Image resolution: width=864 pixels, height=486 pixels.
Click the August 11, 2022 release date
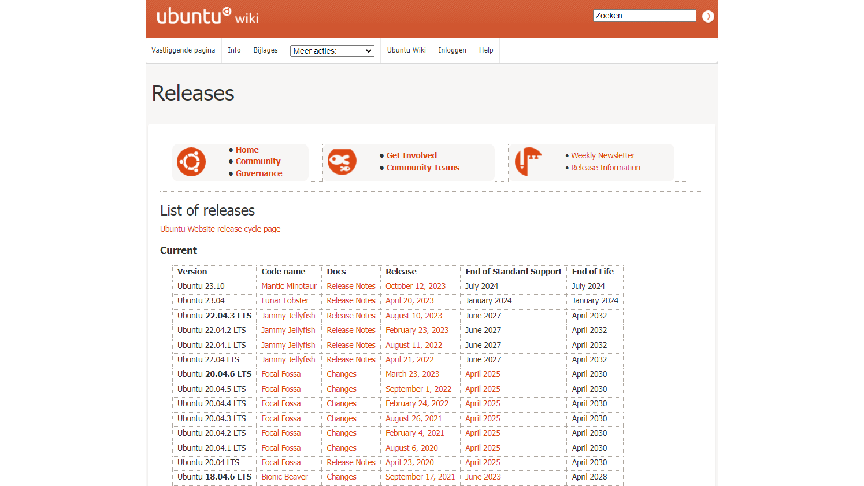[x=414, y=345]
